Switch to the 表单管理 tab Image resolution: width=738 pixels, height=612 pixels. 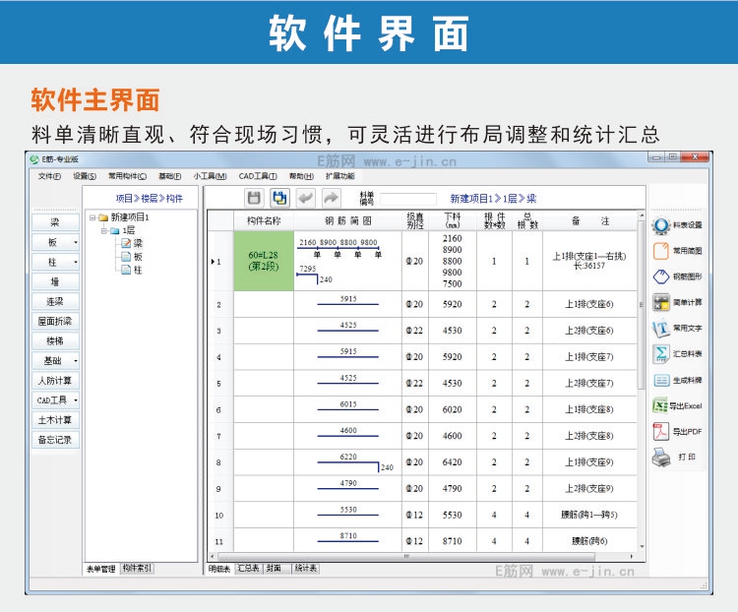point(101,569)
